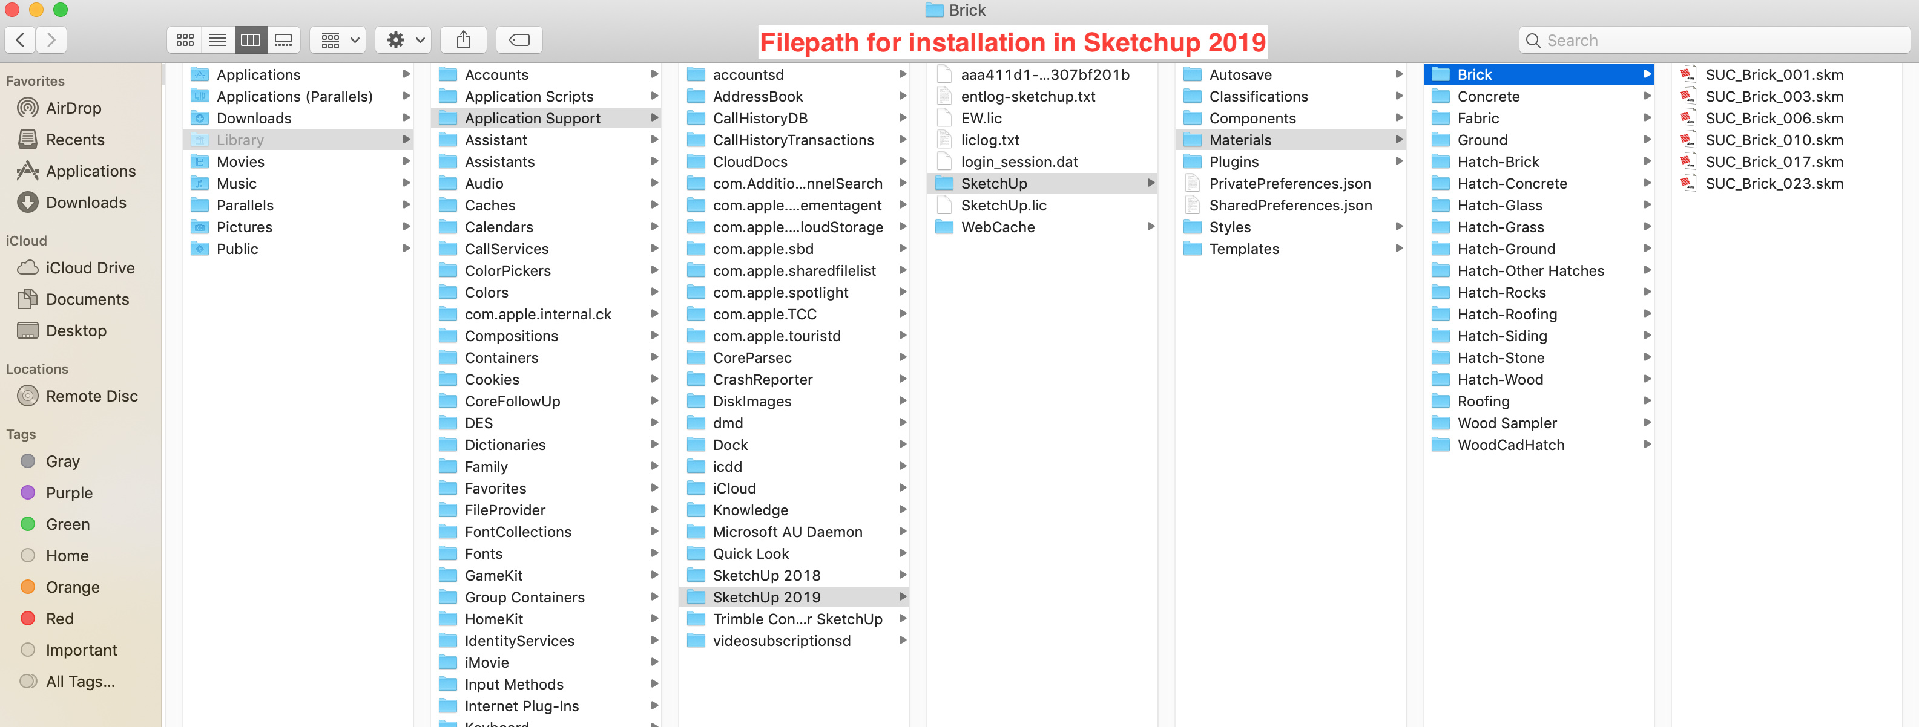Select the Microsoft AU Daemon folder
This screenshot has height=727, width=1919.
click(794, 531)
